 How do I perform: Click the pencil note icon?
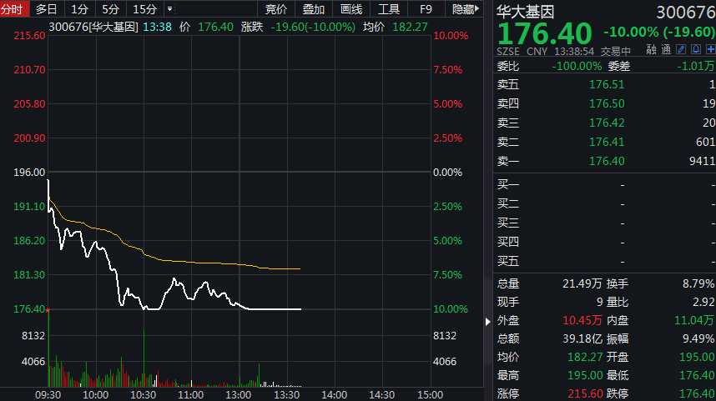[681, 49]
